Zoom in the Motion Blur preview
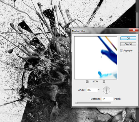Viewport: 139px width, 122px height. [104, 82]
